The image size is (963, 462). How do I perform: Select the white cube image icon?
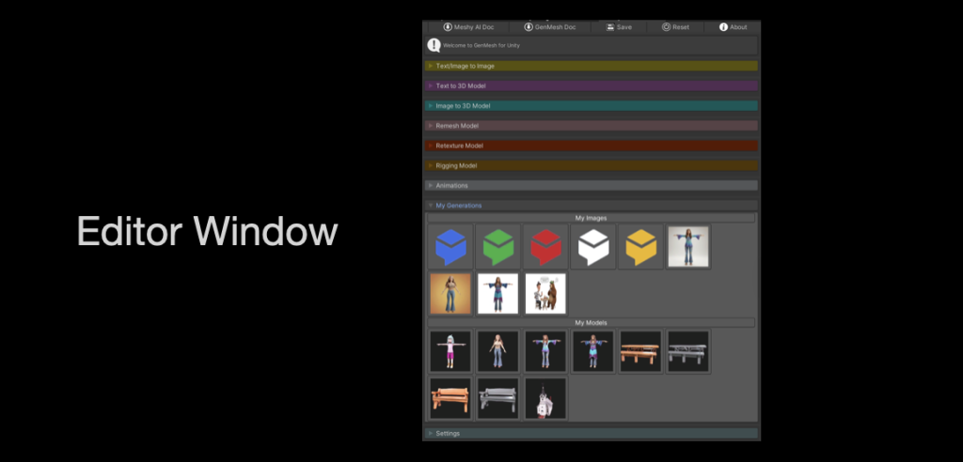tap(594, 247)
